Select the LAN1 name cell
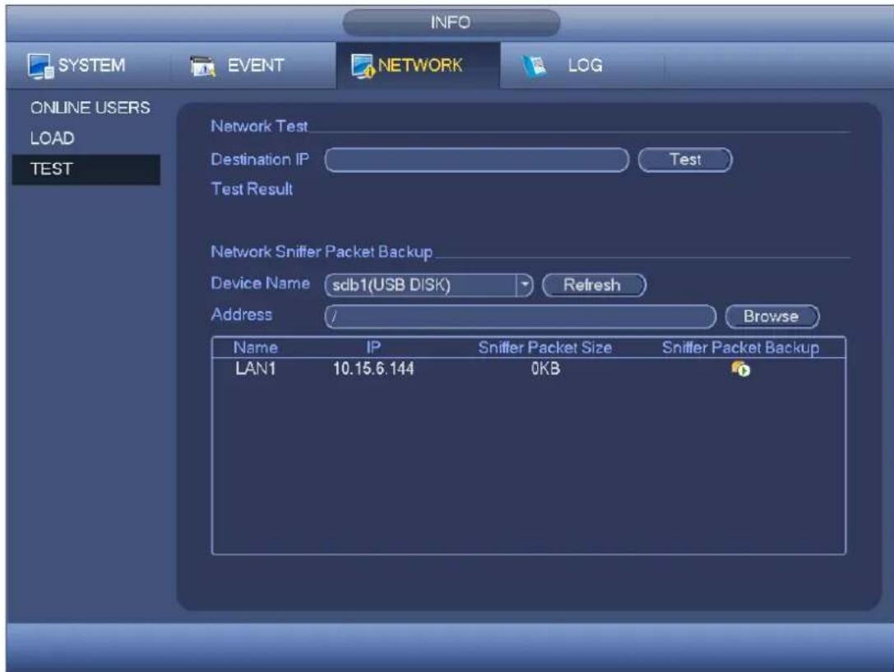 pyautogui.click(x=256, y=368)
